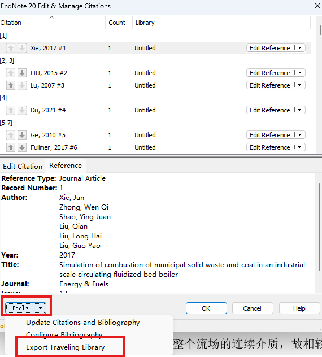
Task: Open Edit Reference dropdown arrow for Xie, 2017
Action: click(x=299, y=48)
